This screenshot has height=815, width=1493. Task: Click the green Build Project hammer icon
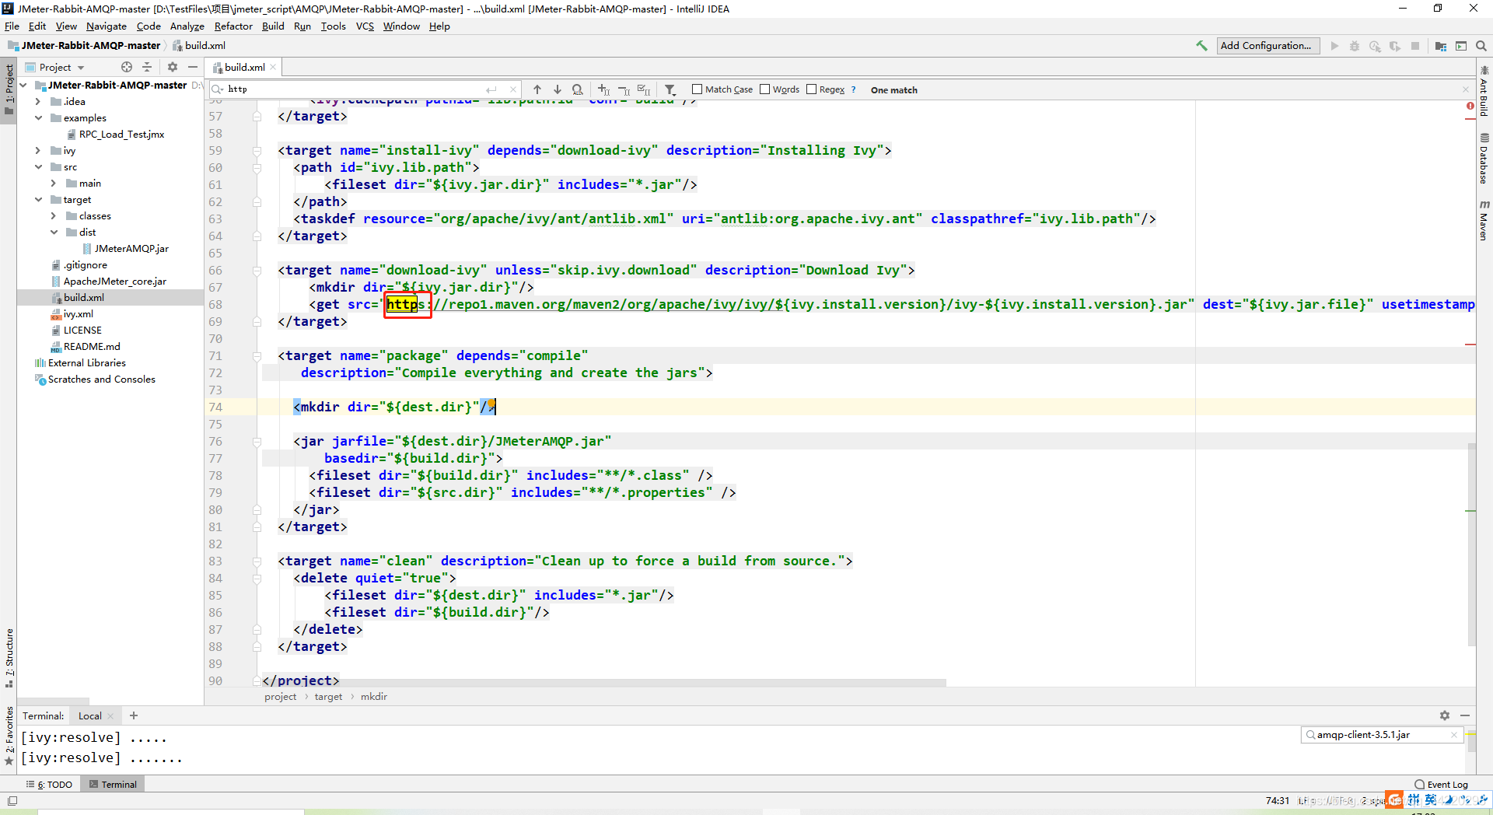pos(1201,46)
